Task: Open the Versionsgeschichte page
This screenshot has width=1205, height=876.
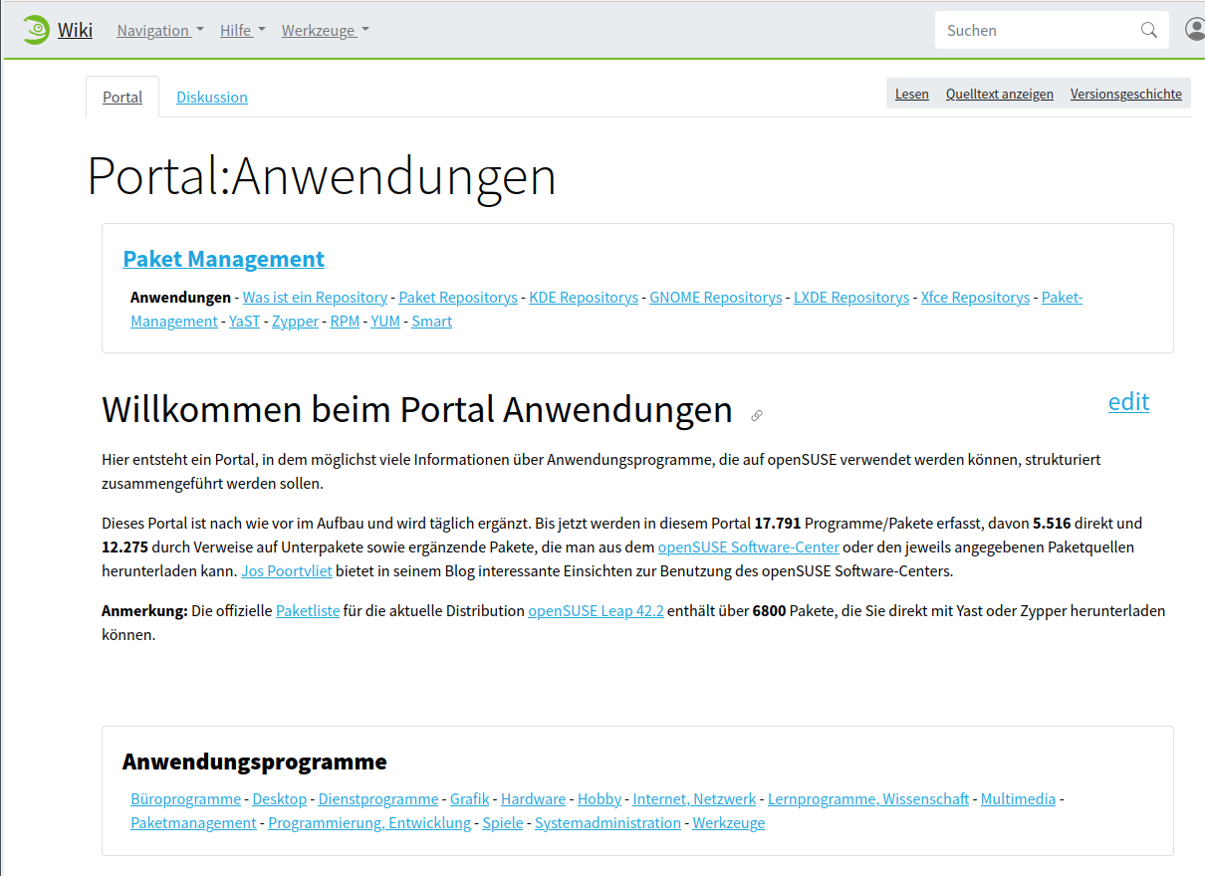Action: click(1125, 93)
